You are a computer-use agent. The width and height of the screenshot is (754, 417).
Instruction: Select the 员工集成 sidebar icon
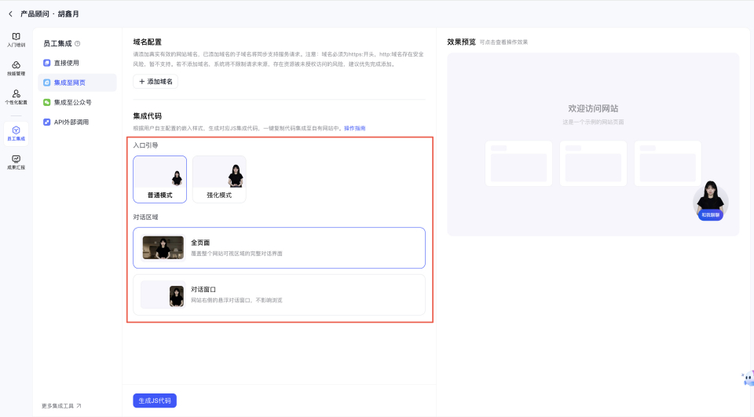16,133
